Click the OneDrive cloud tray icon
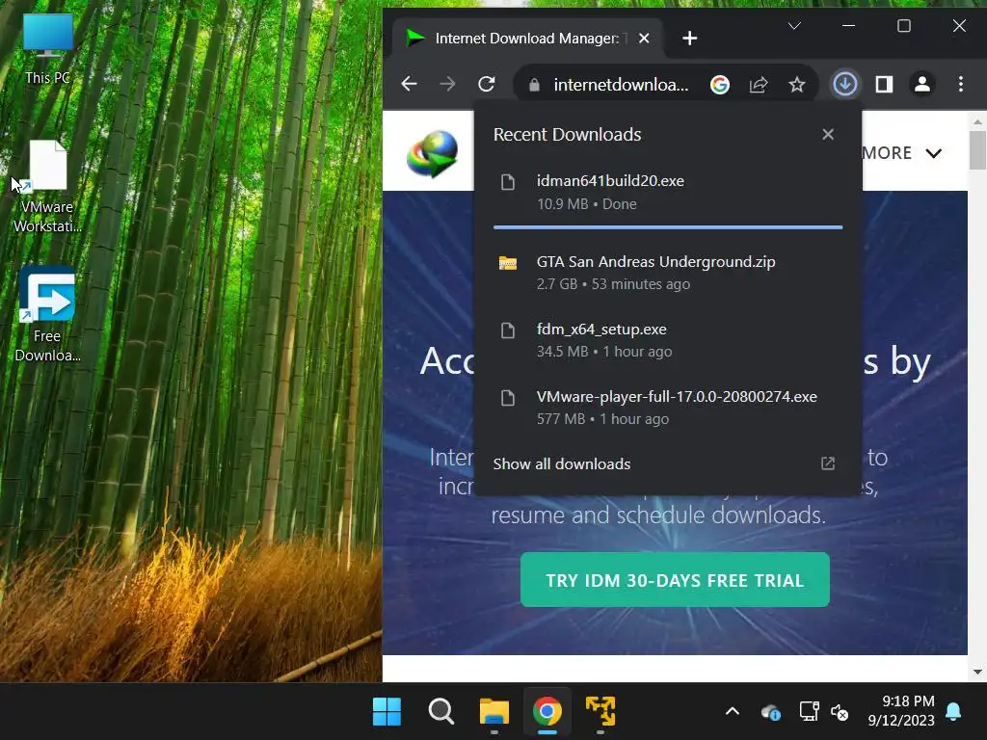This screenshot has height=740, width=987. point(770,712)
